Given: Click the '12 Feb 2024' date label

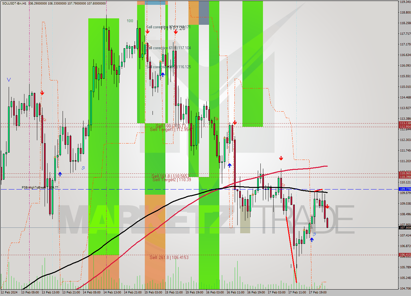Looking at the screenshot, I should [9, 292].
